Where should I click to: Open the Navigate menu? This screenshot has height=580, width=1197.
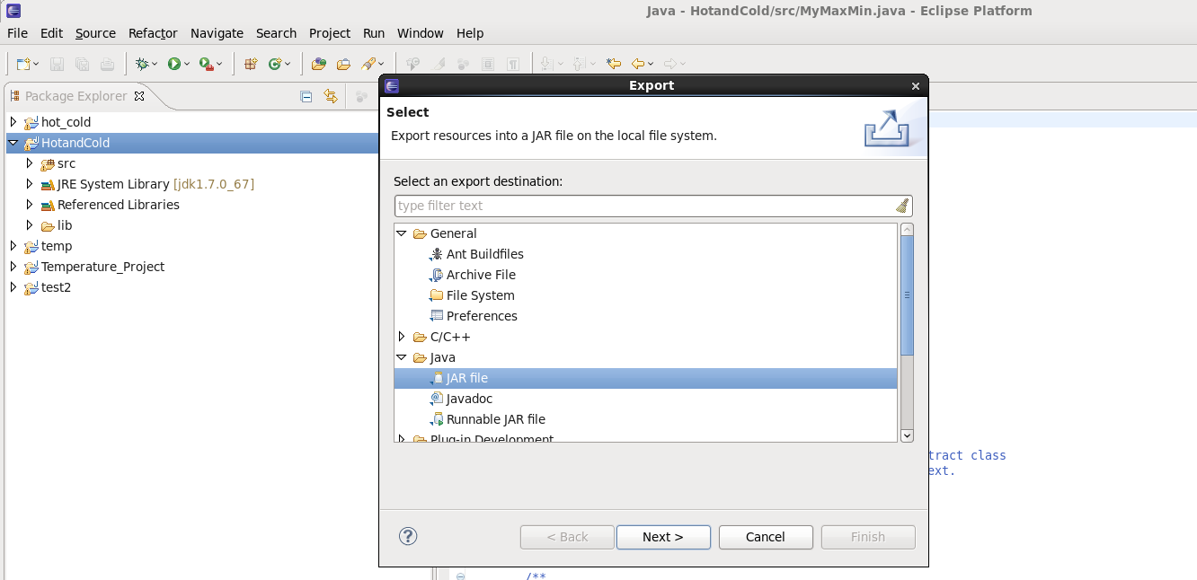point(217,33)
